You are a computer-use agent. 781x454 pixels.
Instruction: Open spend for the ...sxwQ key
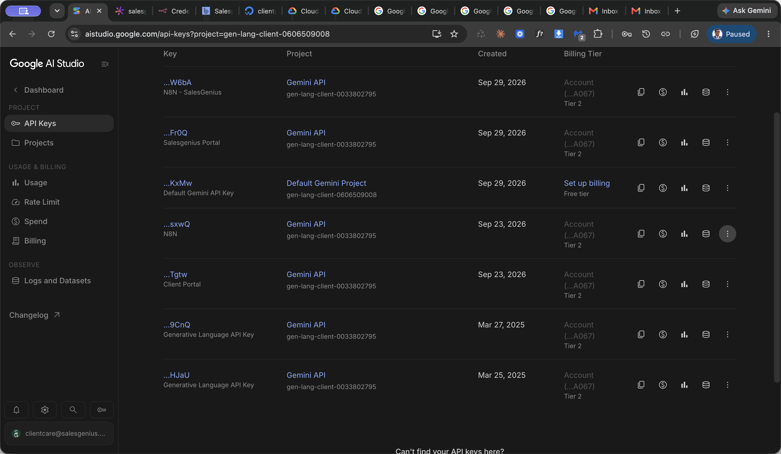pos(663,234)
